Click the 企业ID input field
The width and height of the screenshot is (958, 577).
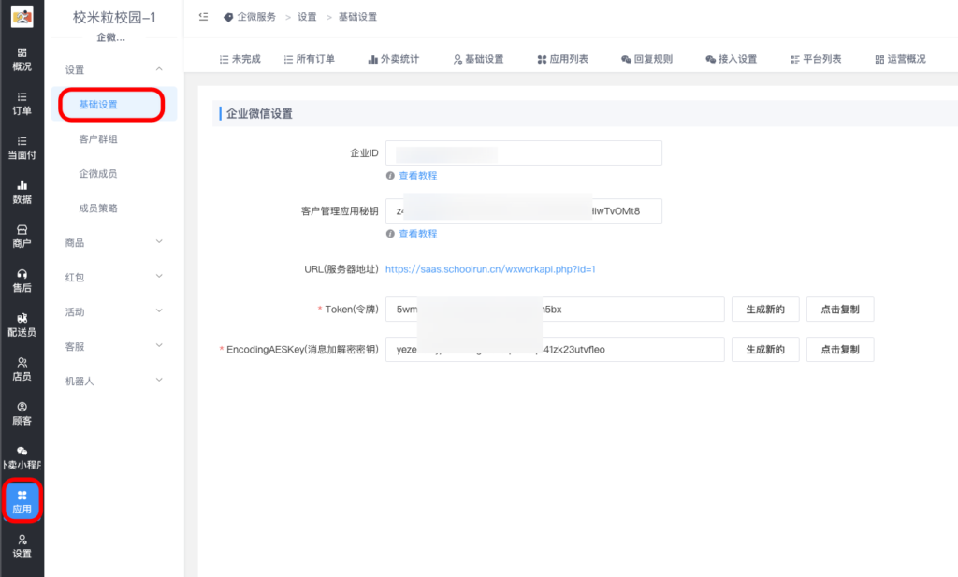coord(523,152)
